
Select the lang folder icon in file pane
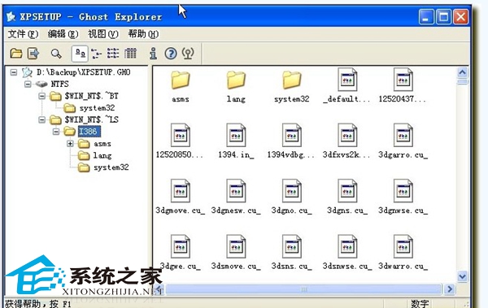(x=236, y=80)
